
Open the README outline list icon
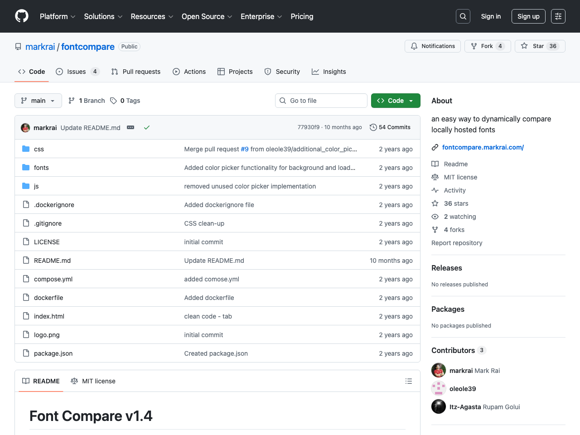[x=408, y=381]
